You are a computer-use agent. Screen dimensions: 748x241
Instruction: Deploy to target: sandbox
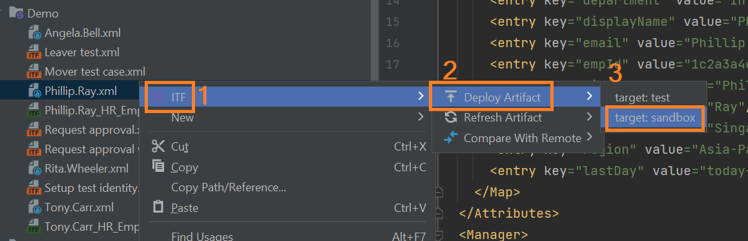654,118
